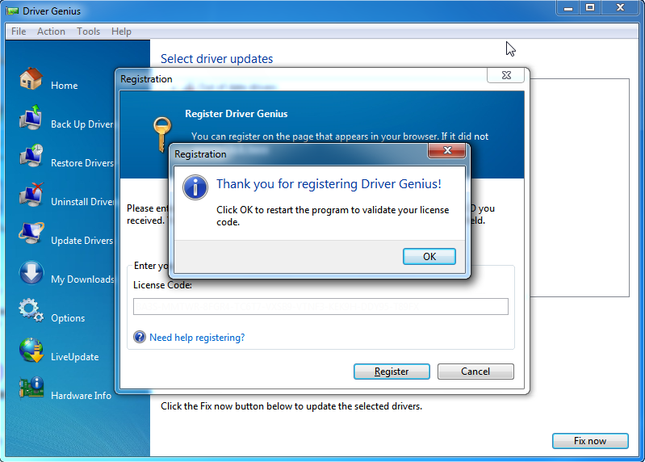Close the outer Registration dialog
The width and height of the screenshot is (645, 462).
point(506,75)
